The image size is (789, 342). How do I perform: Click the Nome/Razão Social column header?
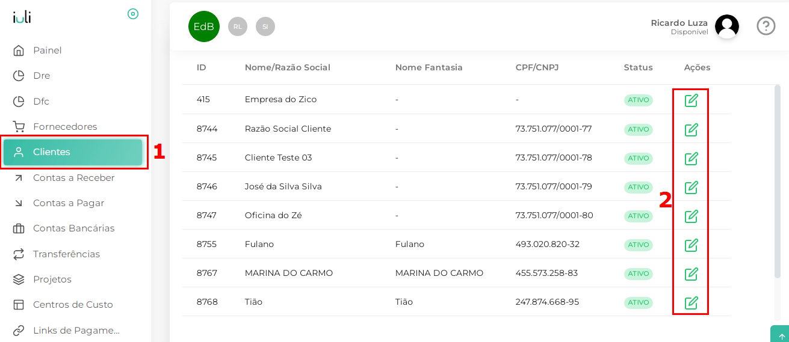(x=287, y=67)
